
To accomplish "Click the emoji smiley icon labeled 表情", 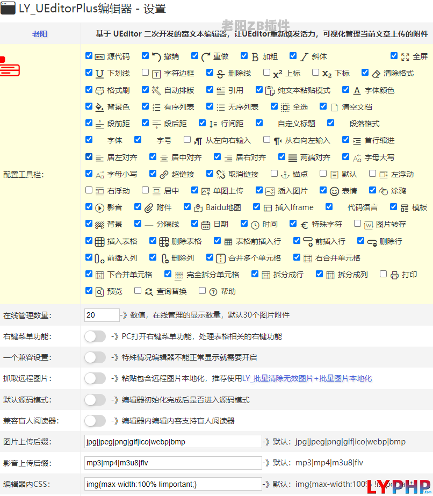I will click(334, 191).
